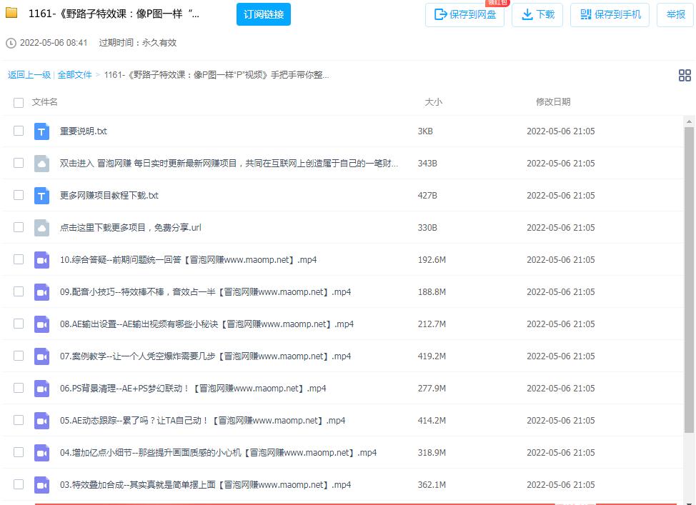This screenshot has width=696, height=505.
Task: Check the box for 09.配音小技巧 video
Action: tap(19, 291)
